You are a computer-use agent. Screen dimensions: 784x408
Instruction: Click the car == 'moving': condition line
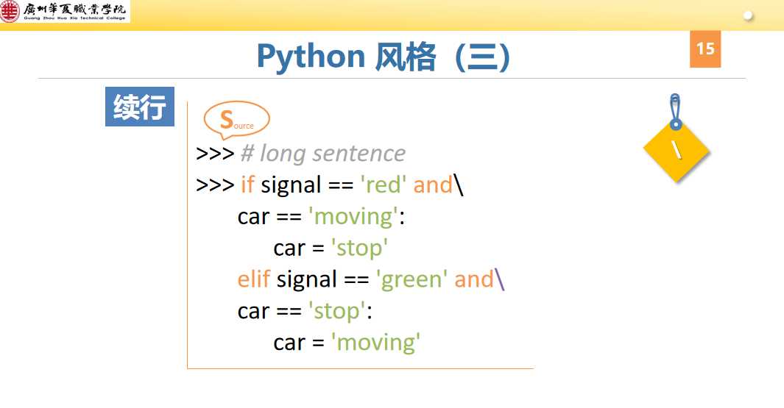(x=322, y=216)
